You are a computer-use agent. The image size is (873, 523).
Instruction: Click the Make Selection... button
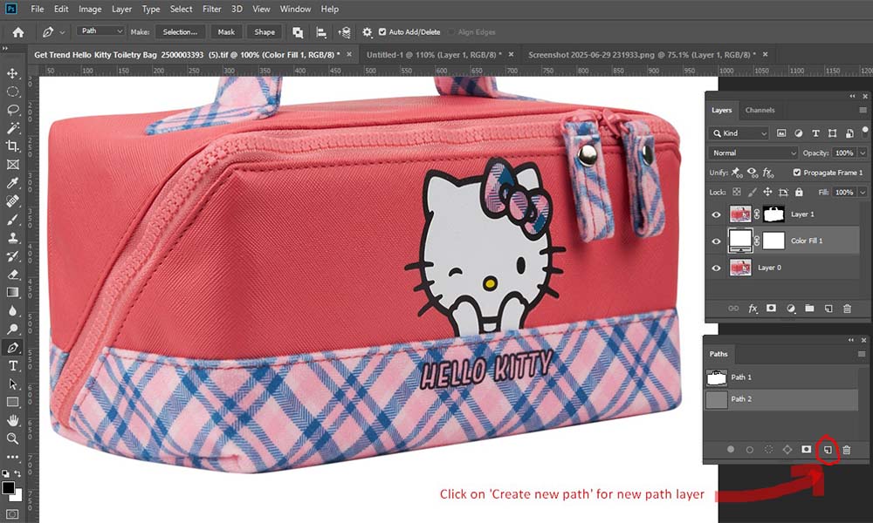[180, 32]
